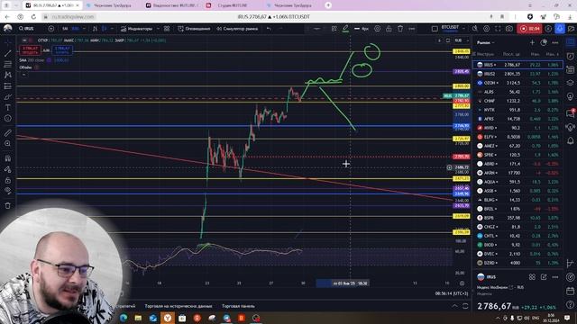This screenshot has width=577, height=324.
Task: Open the Торговая панель tab
Action: click(238, 306)
